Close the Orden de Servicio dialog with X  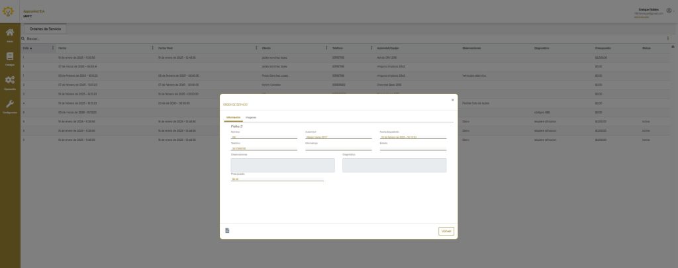pyautogui.click(x=452, y=100)
